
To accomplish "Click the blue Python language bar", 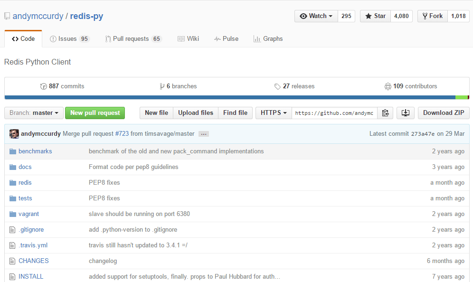I will (230, 97).
